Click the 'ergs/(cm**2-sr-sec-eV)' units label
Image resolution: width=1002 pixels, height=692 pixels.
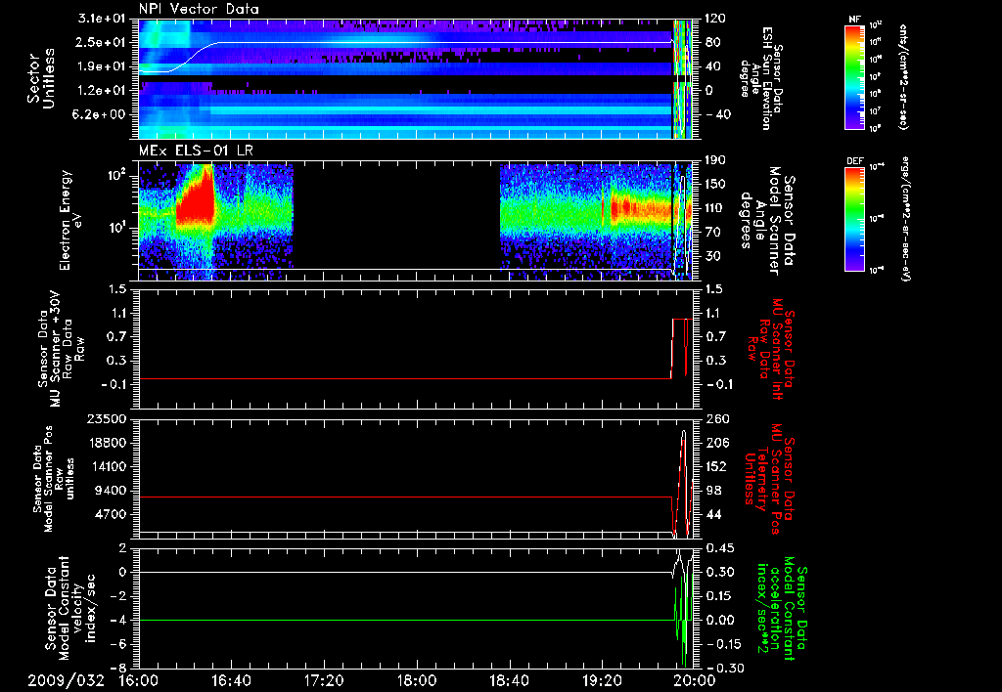pyautogui.click(x=903, y=219)
